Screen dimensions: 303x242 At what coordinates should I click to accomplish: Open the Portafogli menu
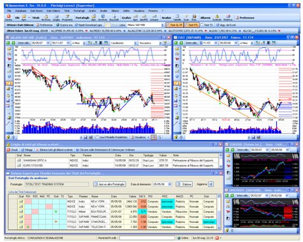click(x=79, y=11)
